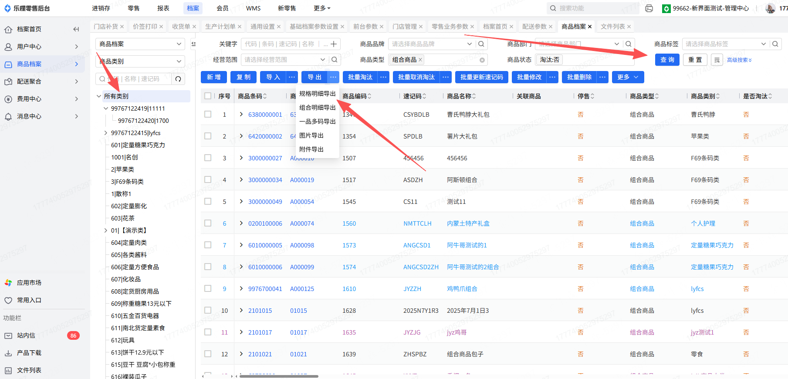This screenshot has height=379, width=788.
Task: Sort by the 停售 column sort icon
Action: pyautogui.click(x=592, y=96)
